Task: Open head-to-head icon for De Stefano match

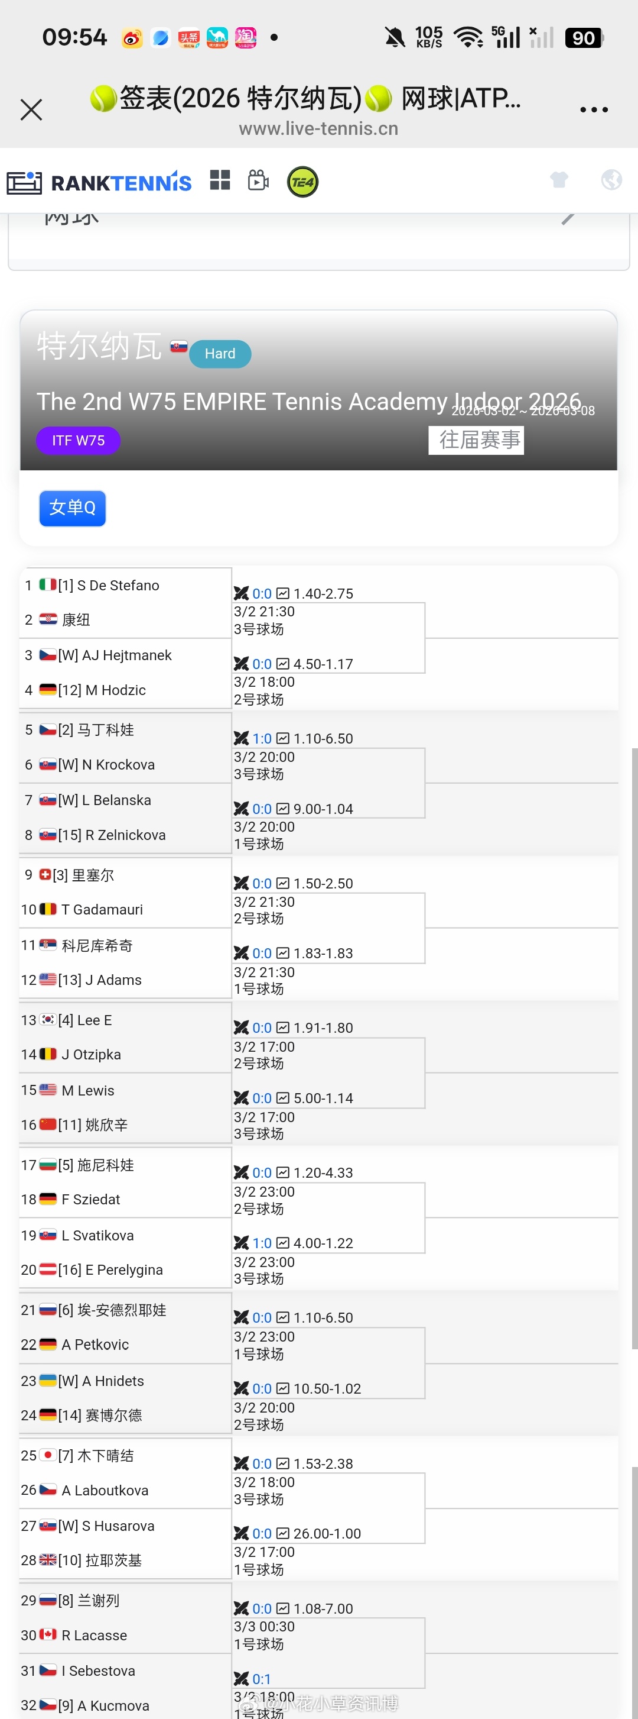Action: [240, 593]
